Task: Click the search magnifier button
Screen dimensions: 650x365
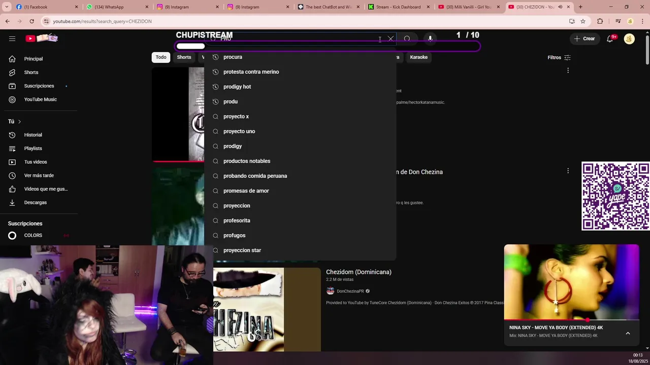Action: pyautogui.click(x=407, y=39)
